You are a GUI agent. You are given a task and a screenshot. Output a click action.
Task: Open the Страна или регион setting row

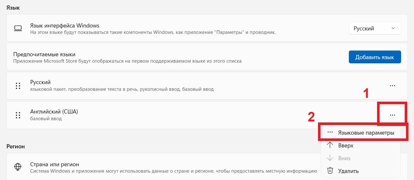click(207, 167)
